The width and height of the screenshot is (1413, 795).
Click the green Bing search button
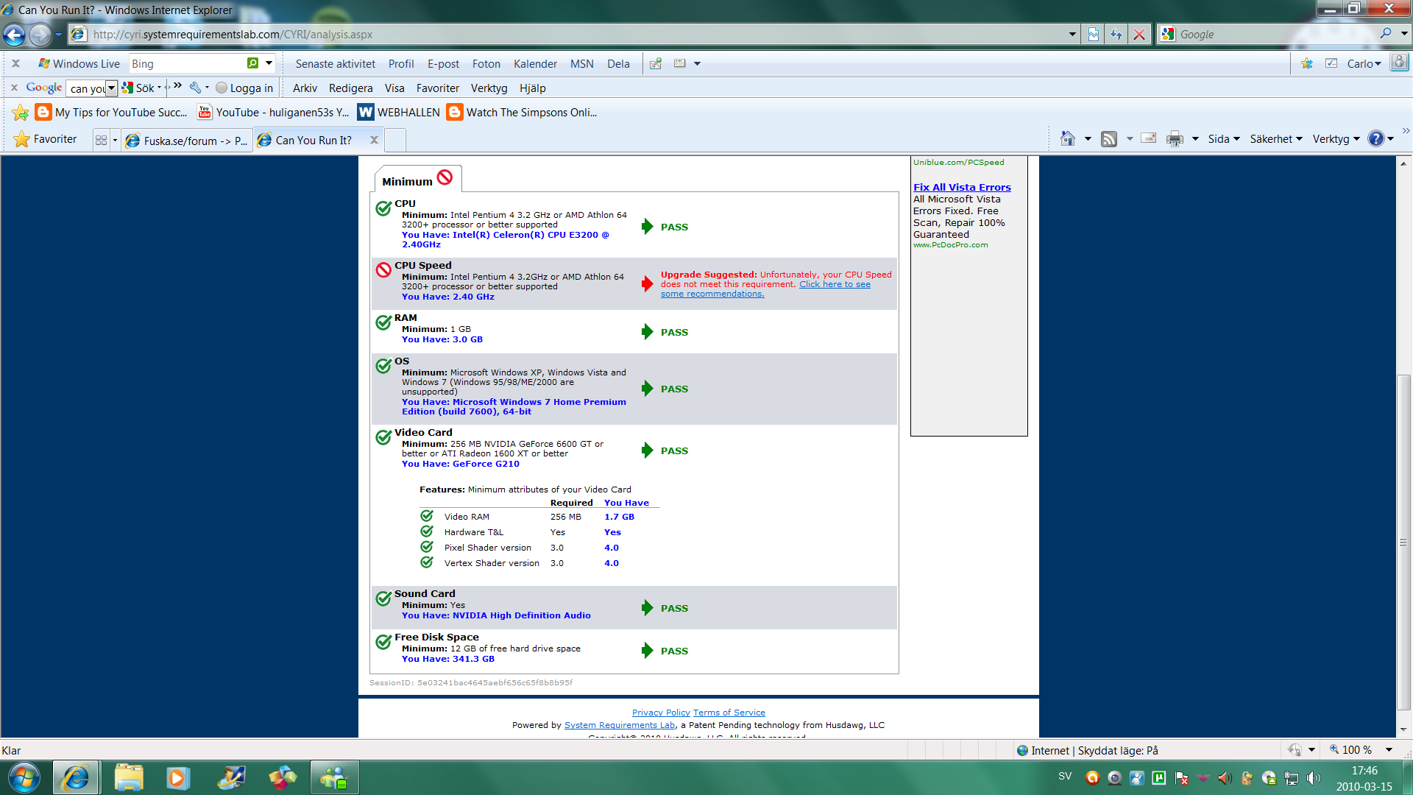[252, 63]
